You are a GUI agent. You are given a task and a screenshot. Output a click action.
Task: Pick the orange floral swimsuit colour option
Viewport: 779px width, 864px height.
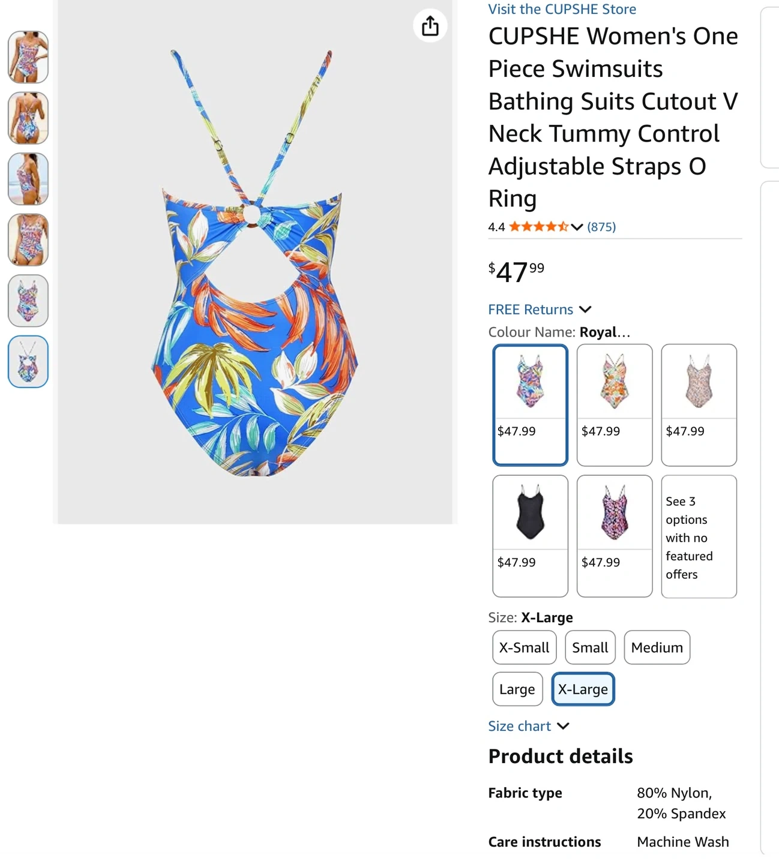(x=614, y=405)
